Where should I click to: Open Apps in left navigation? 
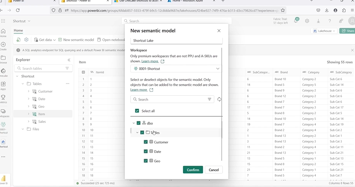pyautogui.click(x=3, y=86)
